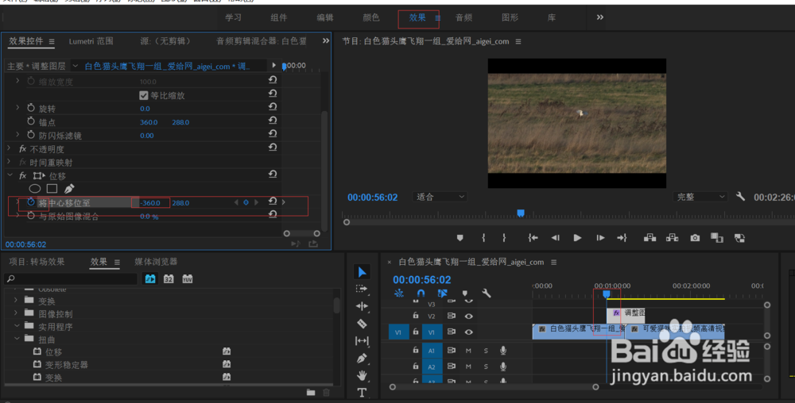Open timeline display settings wrench
795x403 pixels.
pos(487,294)
